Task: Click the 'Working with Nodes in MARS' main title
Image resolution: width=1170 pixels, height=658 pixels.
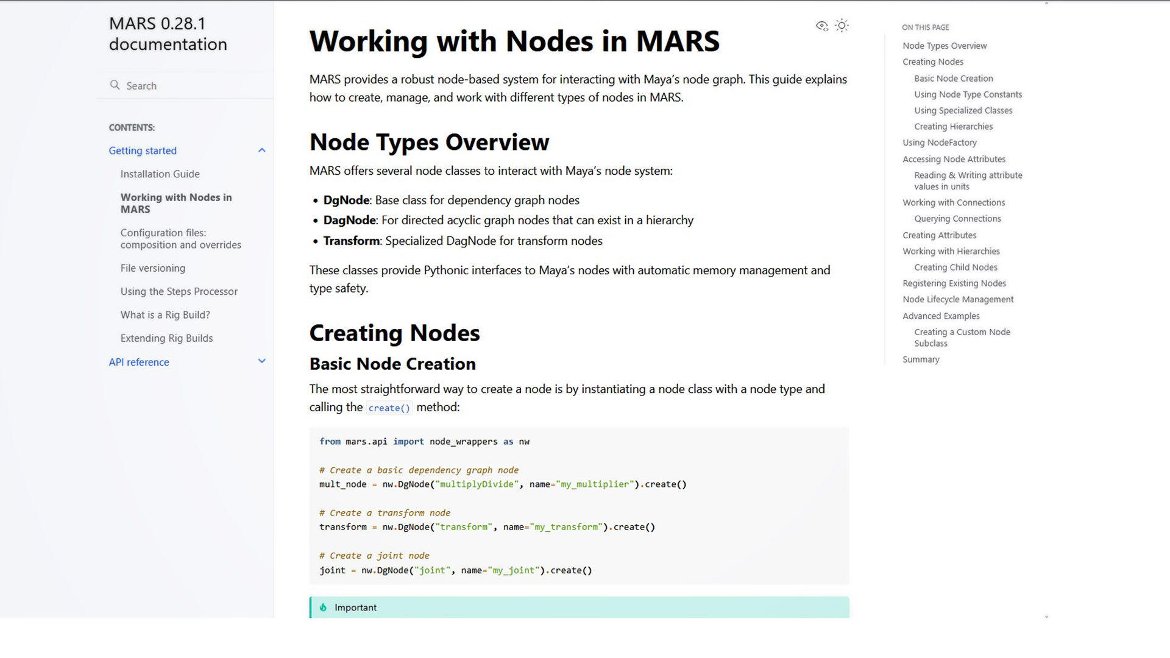Action: pos(514,41)
